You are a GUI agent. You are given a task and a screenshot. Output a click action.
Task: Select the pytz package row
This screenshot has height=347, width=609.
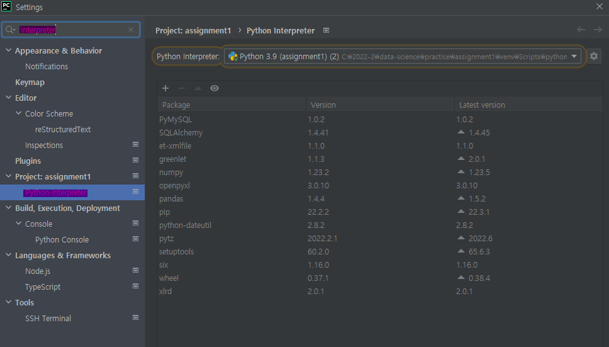pyautogui.click(x=380, y=238)
